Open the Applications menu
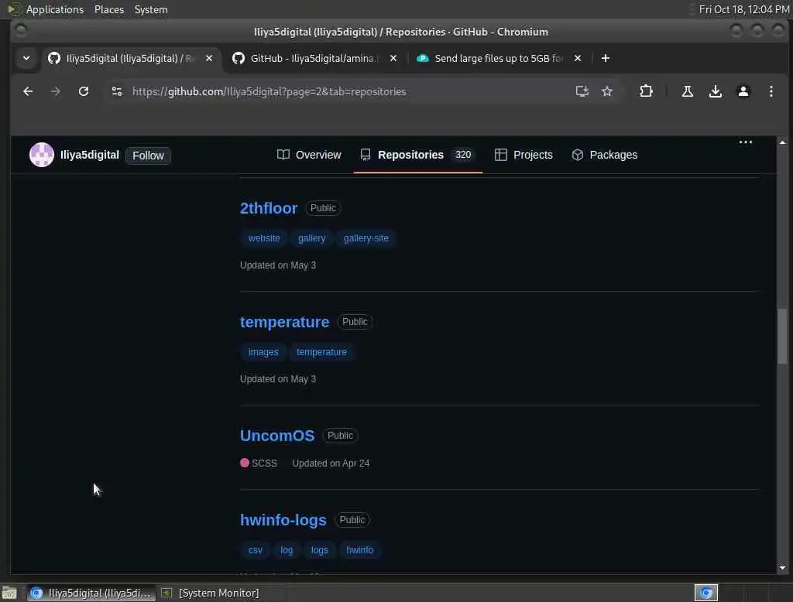 point(46,9)
